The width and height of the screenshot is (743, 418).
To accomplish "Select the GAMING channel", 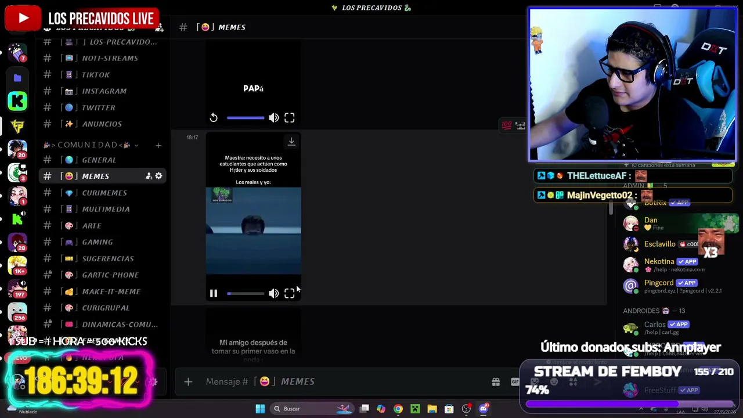I will pyautogui.click(x=103, y=242).
